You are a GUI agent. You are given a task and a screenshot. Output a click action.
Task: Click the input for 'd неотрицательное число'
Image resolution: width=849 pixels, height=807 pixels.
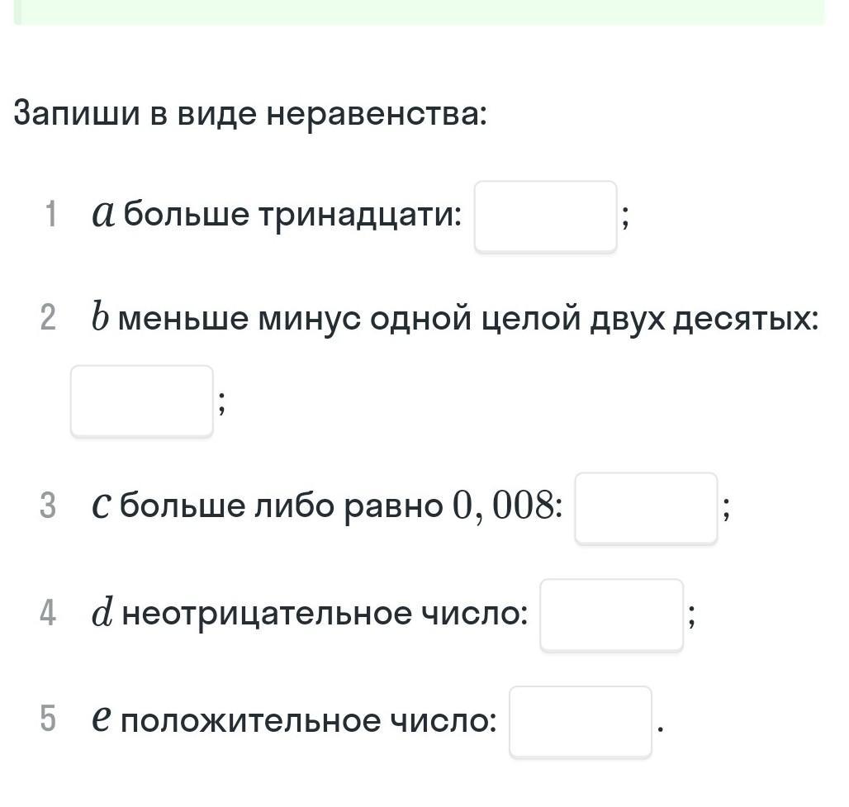611,615
